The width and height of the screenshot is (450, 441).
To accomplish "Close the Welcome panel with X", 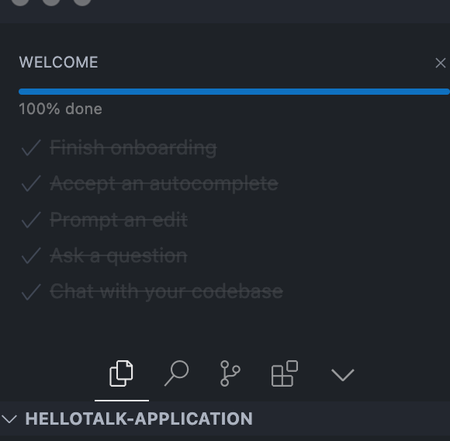I will click(440, 63).
